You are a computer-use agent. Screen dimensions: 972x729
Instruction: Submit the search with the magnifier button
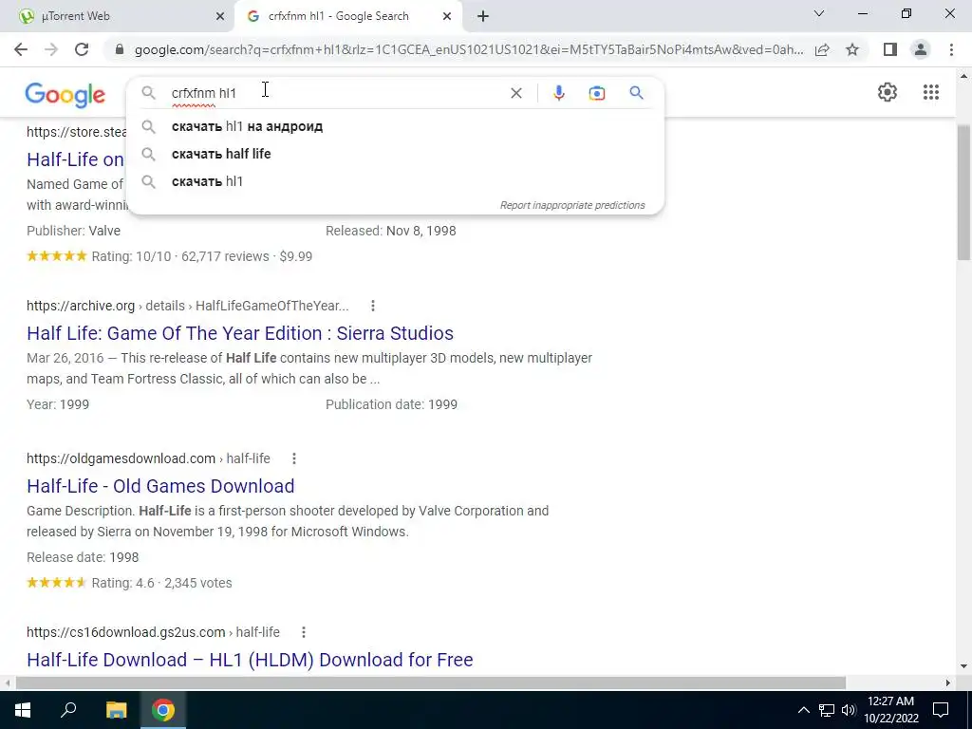(636, 93)
